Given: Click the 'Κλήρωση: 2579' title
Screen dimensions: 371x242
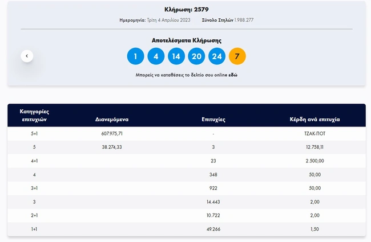Looking at the screenshot, I should tap(186, 9).
